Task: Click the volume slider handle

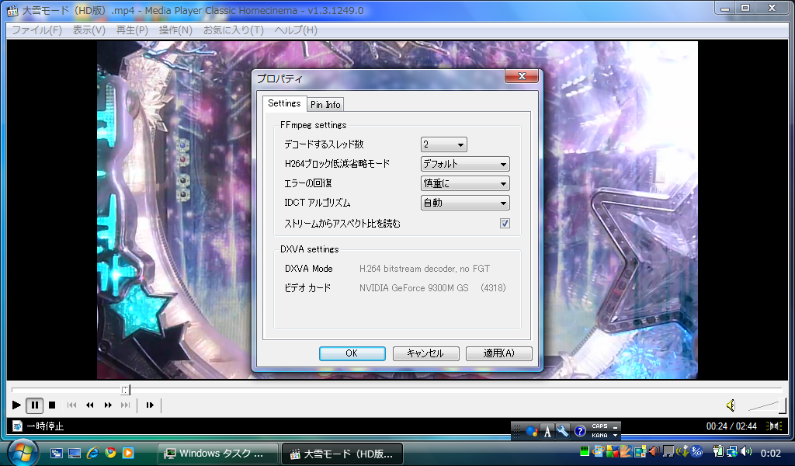Action: pyautogui.click(x=782, y=405)
